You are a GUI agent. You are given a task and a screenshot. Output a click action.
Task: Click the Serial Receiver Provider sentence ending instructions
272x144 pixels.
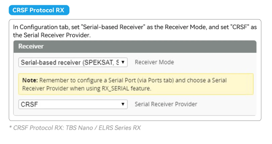(52, 35)
